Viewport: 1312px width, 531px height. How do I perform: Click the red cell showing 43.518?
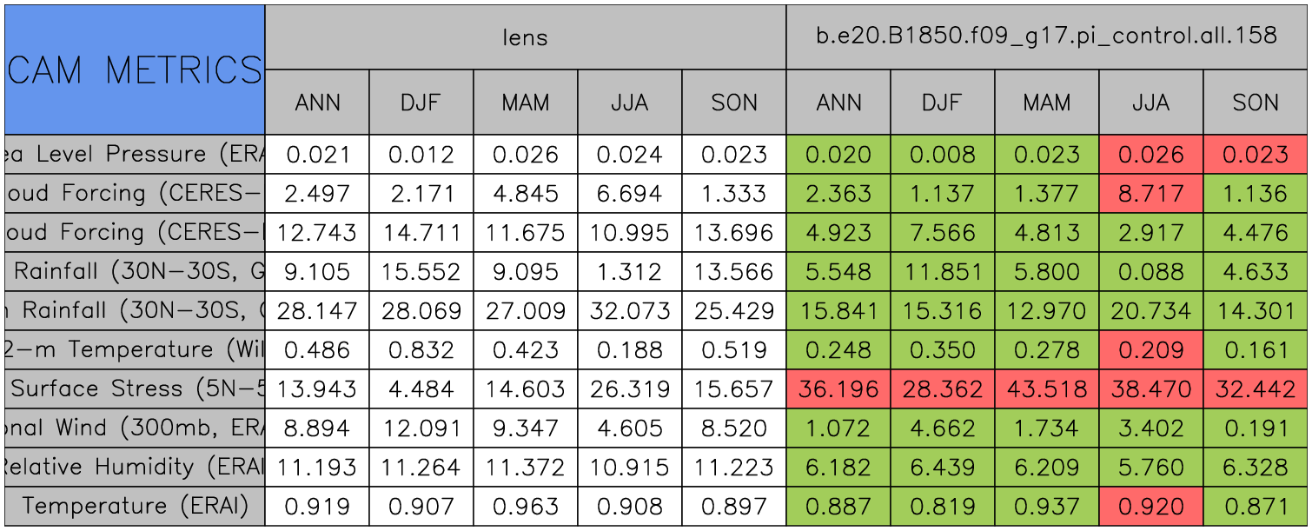[x=1046, y=388]
